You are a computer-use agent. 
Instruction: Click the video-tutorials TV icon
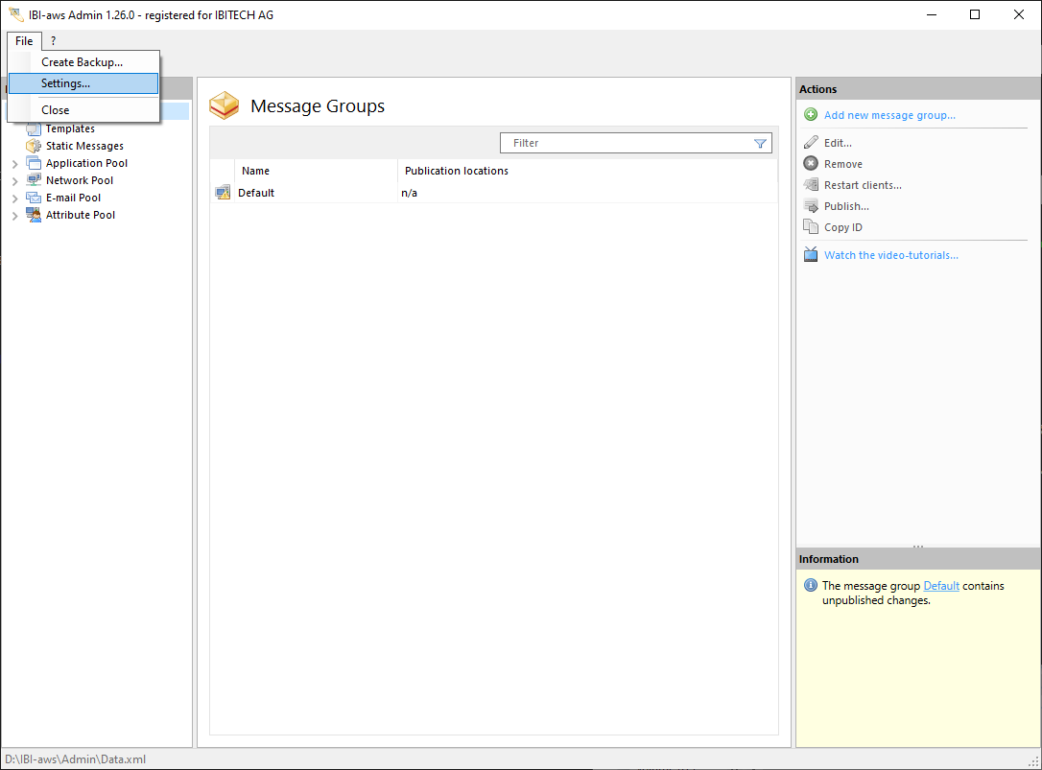click(x=811, y=255)
